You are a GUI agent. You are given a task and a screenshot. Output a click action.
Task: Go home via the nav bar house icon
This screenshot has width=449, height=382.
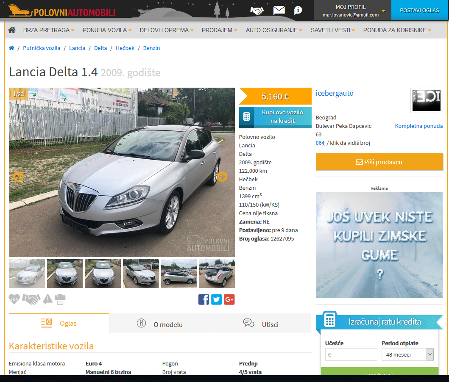(x=12, y=30)
